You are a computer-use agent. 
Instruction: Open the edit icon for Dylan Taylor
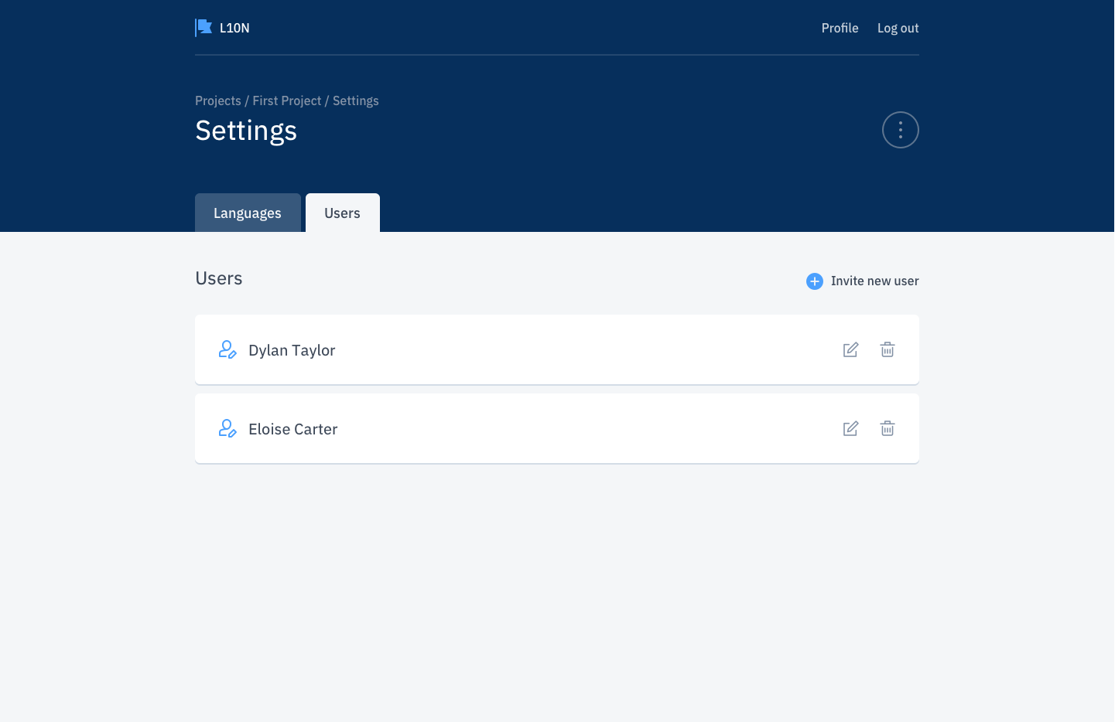coord(850,349)
